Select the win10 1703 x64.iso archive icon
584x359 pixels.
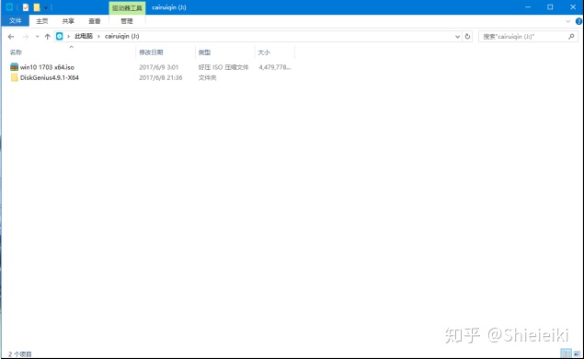point(14,67)
